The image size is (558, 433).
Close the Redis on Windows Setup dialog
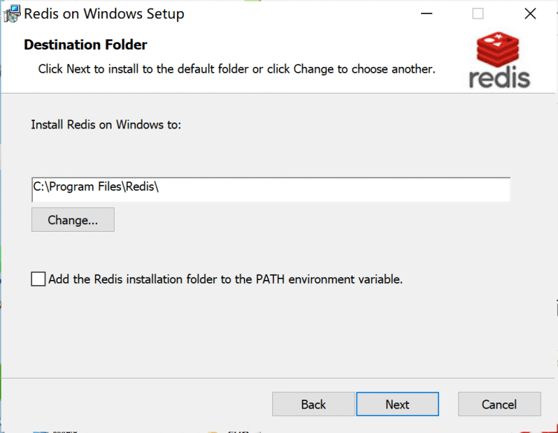tap(530, 13)
